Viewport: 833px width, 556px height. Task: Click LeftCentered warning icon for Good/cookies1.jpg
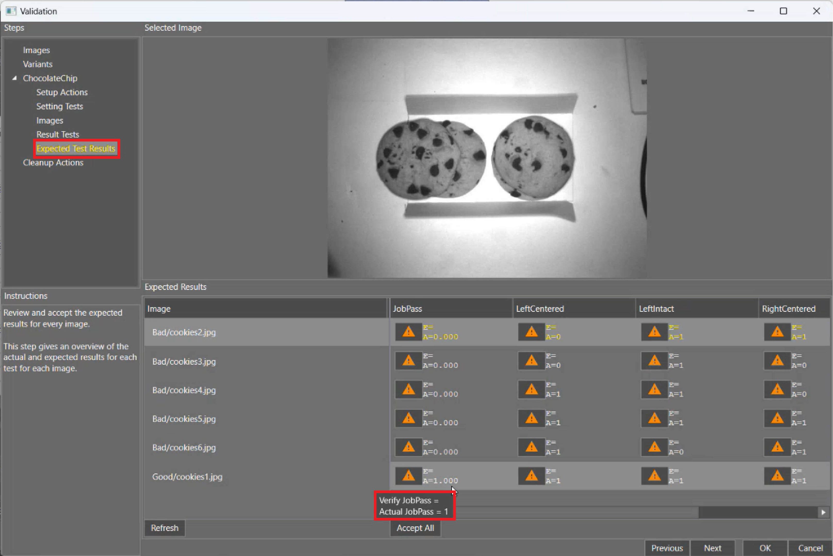tap(531, 476)
